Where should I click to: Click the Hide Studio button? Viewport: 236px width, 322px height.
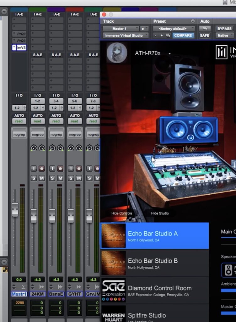point(160,213)
